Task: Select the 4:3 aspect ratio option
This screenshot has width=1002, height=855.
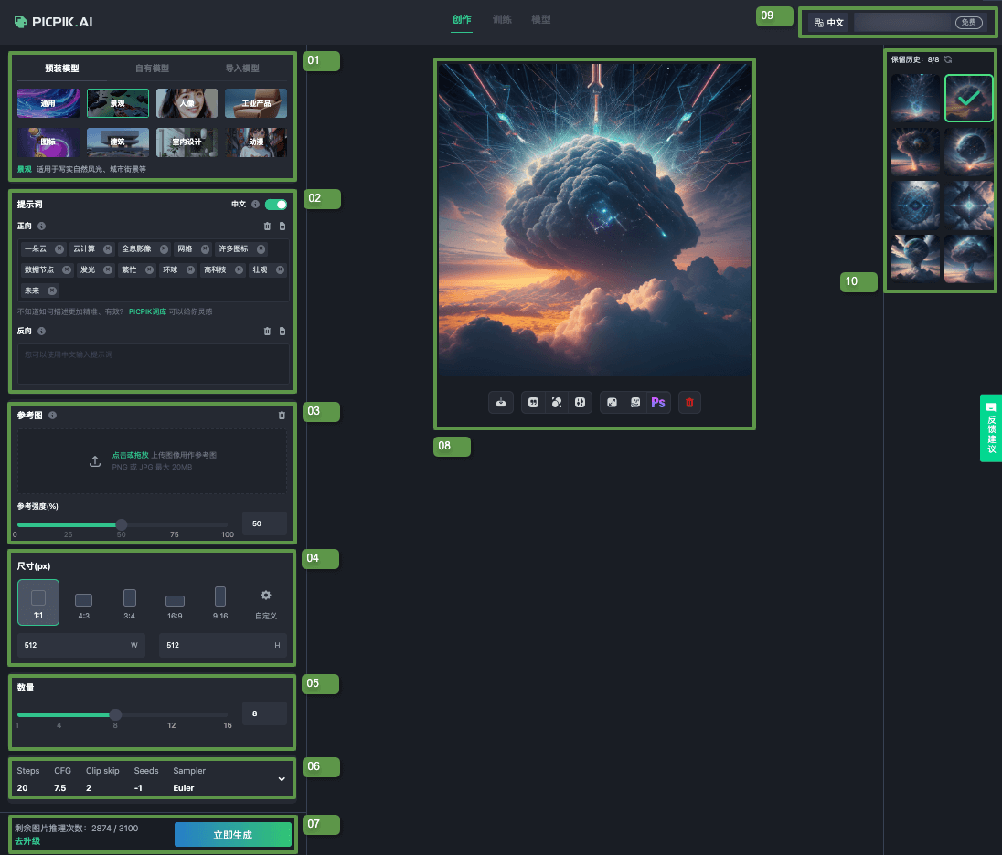Action: point(83,601)
